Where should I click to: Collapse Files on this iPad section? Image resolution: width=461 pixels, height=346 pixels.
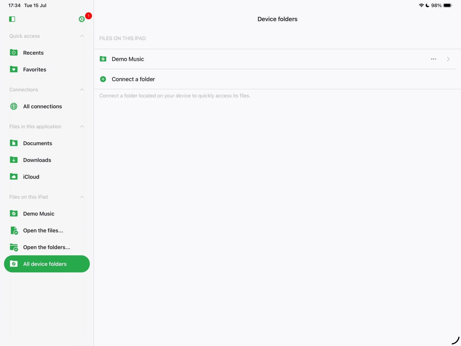click(x=82, y=197)
